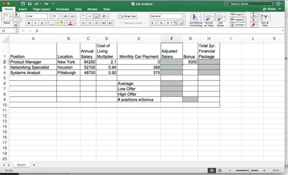Image resolution: width=288 pixels, height=175 pixels.
Task: Click the Clear eraser icon
Action: click(x=253, y=25)
